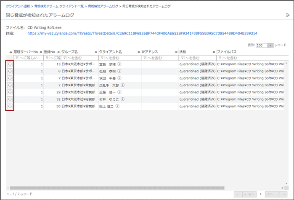Show client info for 堂島 奈緒
294x200 pixels.
[x=119, y=64]
